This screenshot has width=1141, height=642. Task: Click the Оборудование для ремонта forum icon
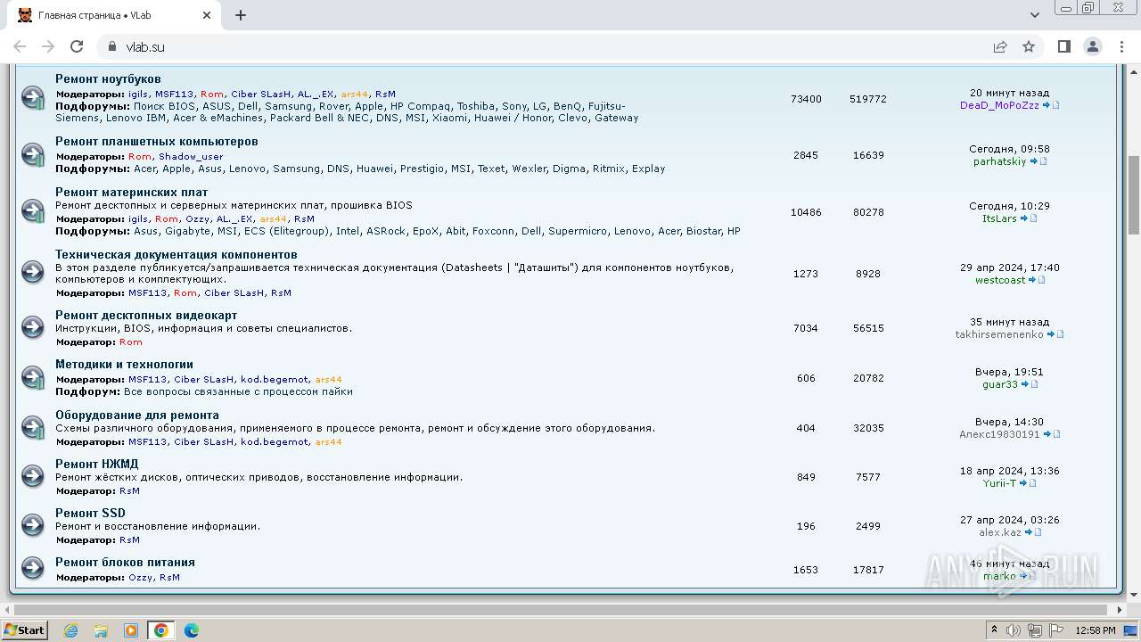pyautogui.click(x=33, y=428)
